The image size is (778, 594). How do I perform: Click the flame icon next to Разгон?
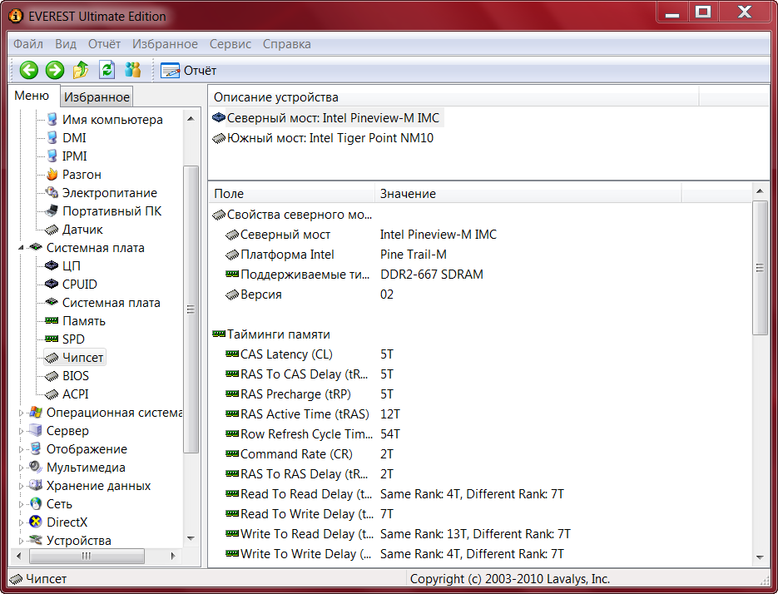tap(52, 175)
